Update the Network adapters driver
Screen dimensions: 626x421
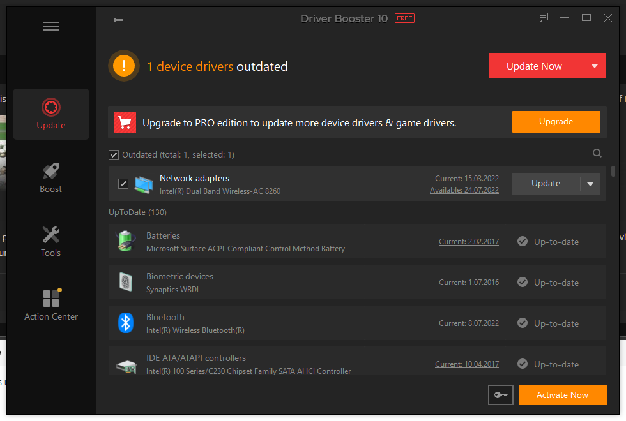(546, 184)
